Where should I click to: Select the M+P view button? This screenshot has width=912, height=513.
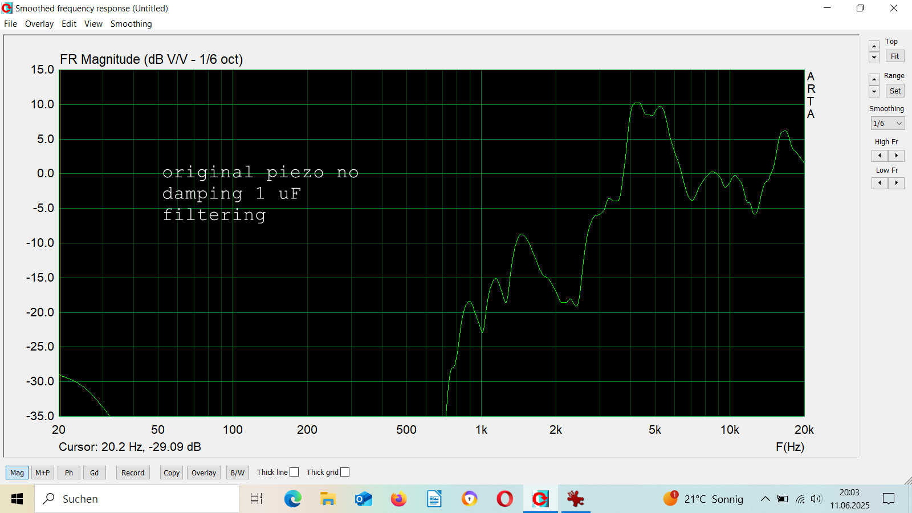pyautogui.click(x=43, y=473)
